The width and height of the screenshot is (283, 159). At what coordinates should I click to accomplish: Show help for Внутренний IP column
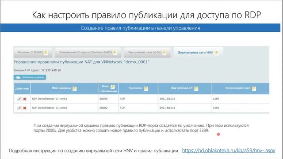pyautogui.click(x=196, y=88)
